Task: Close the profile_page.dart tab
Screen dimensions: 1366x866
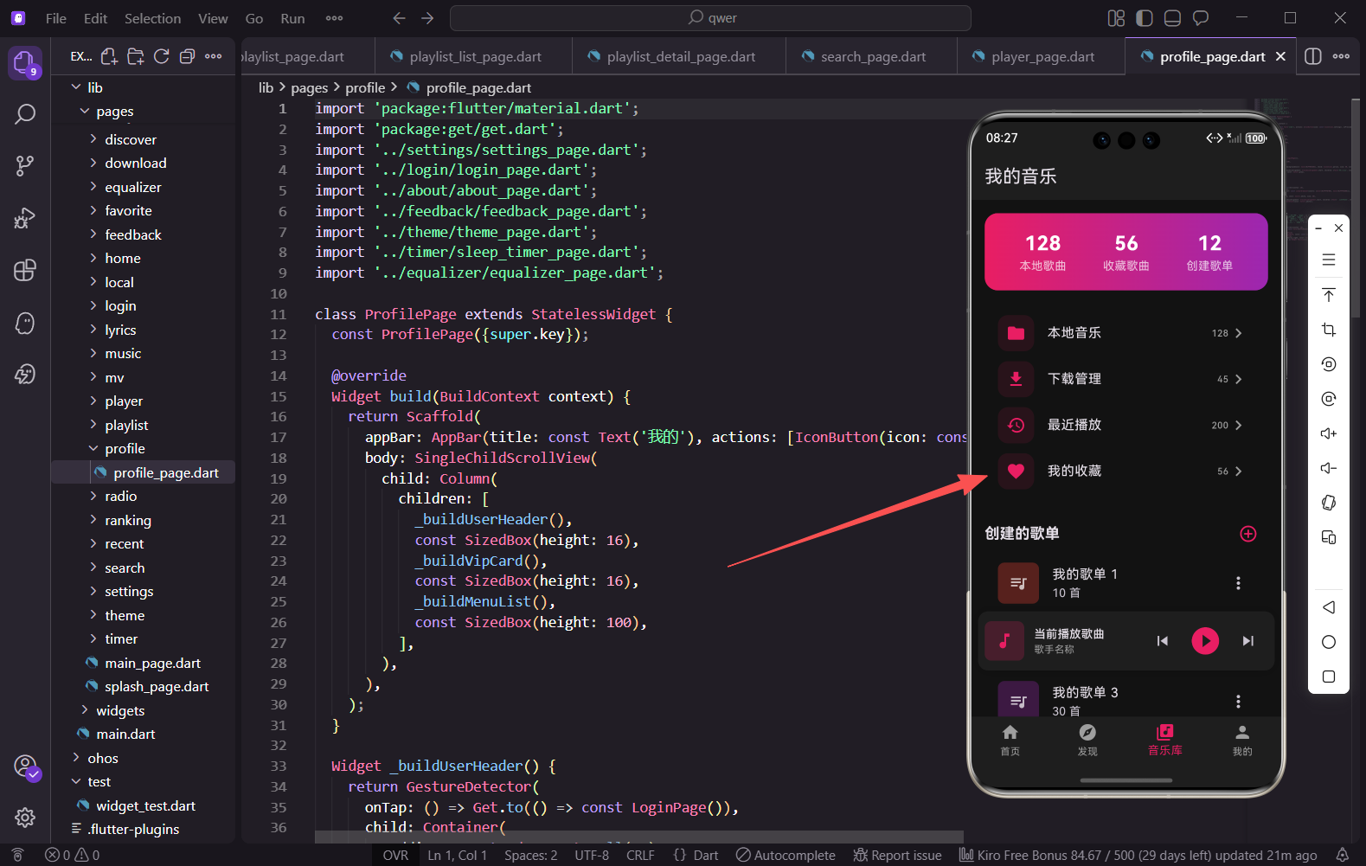Action: pos(1280,56)
